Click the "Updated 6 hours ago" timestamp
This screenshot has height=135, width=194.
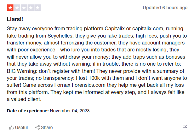pyautogui.click(x=165, y=7)
